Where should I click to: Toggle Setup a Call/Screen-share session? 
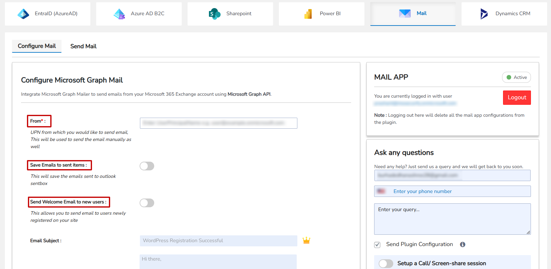pyautogui.click(x=386, y=264)
